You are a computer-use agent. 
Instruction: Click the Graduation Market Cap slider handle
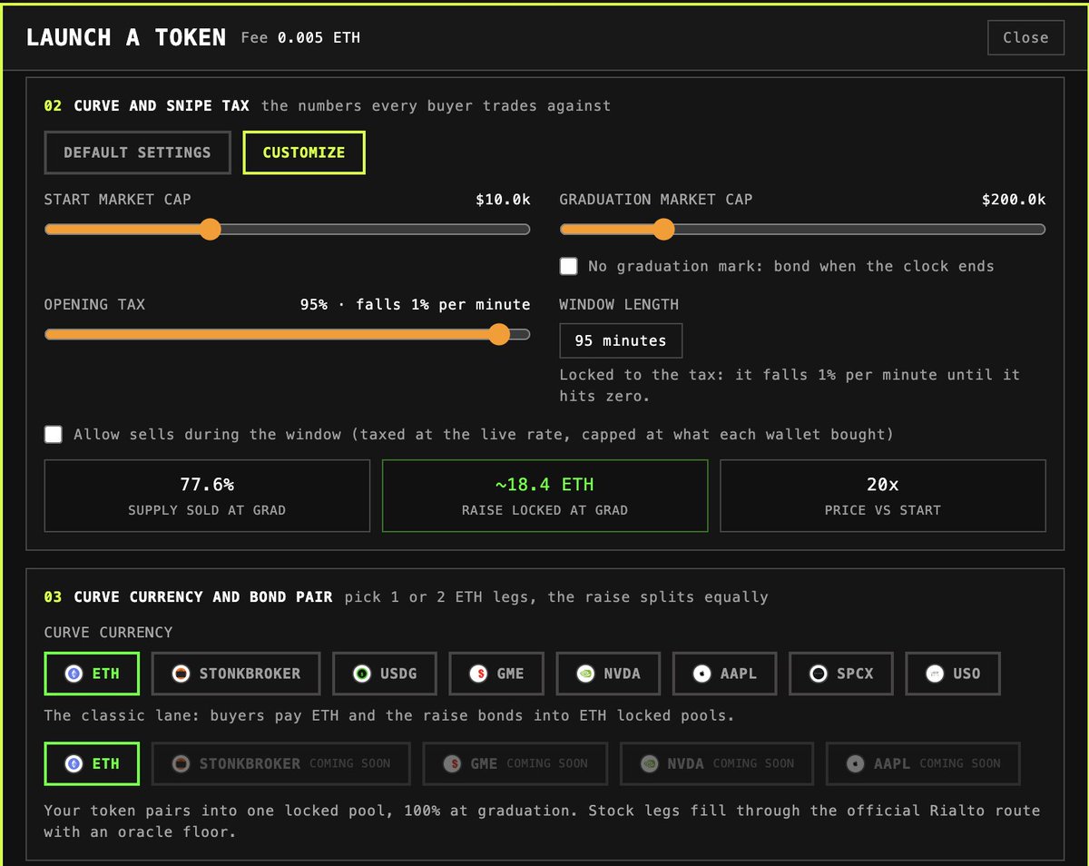pos(663,230)
